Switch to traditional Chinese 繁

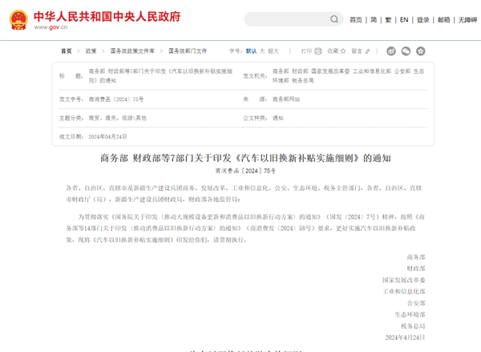pos(389,19)
